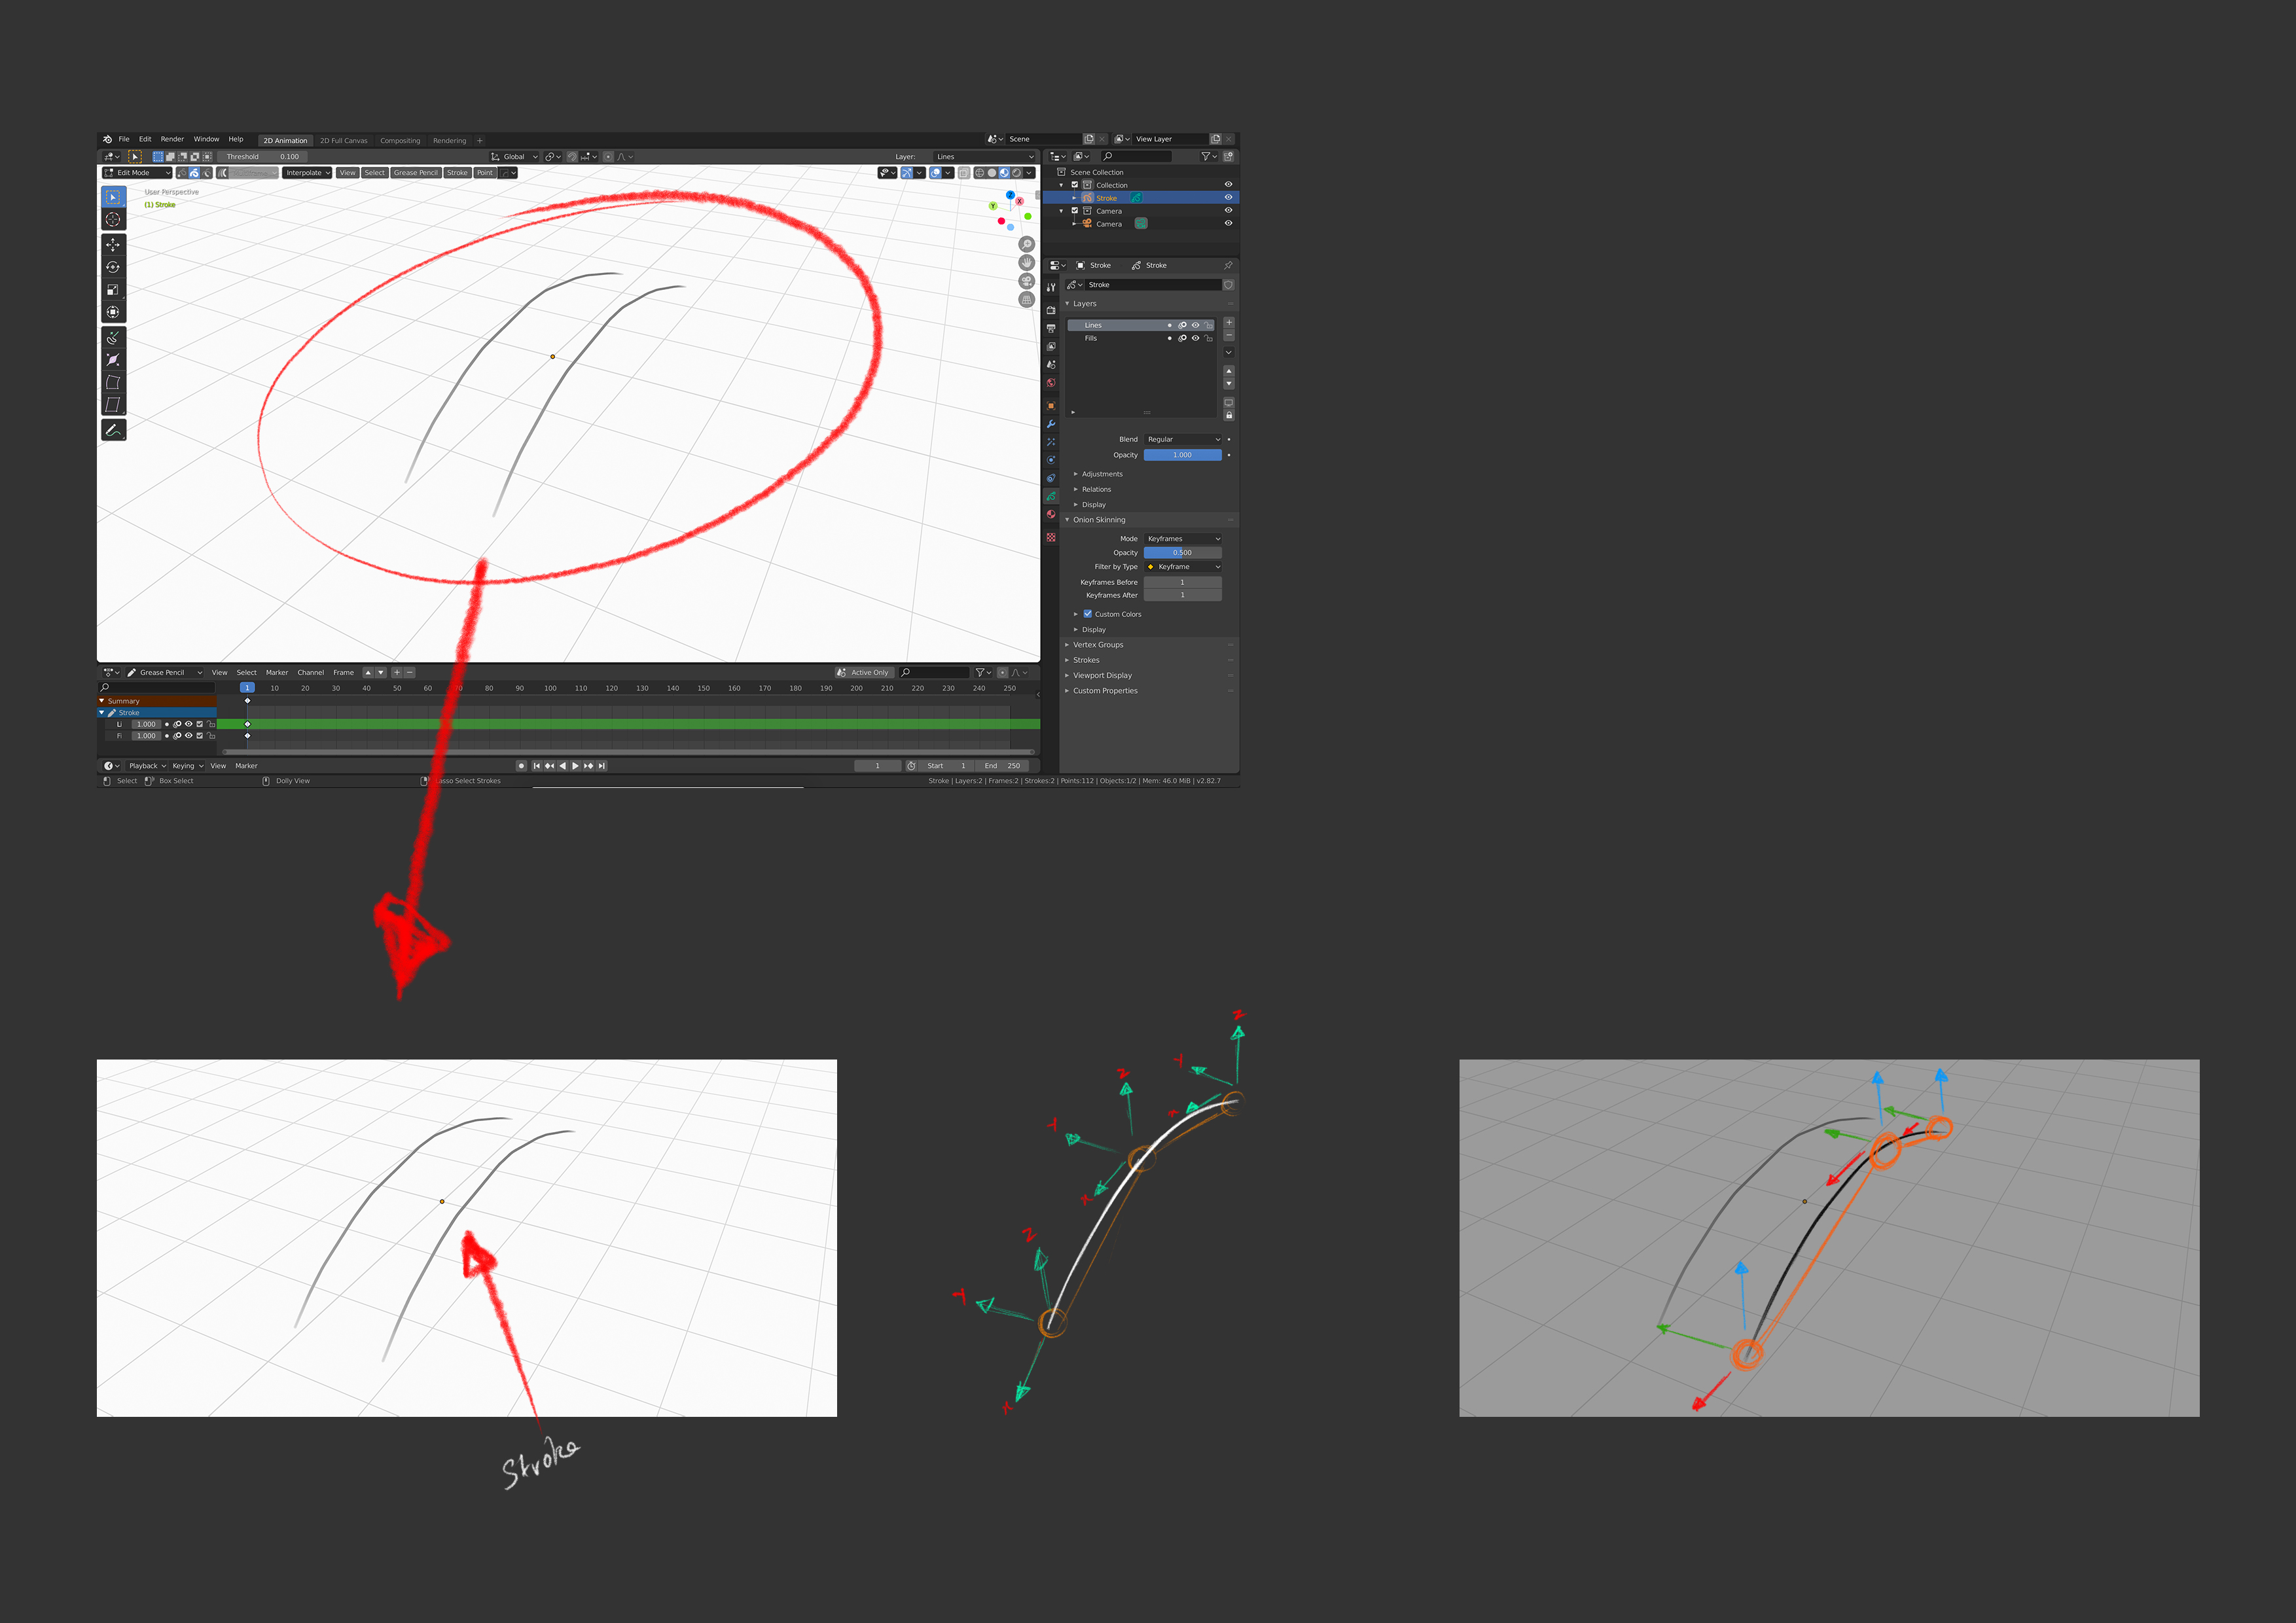Click the pan view hand icon

coord(1026,262)
